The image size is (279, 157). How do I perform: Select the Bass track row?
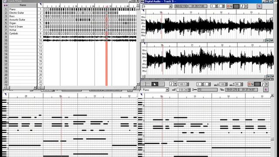tap(20, 16)
